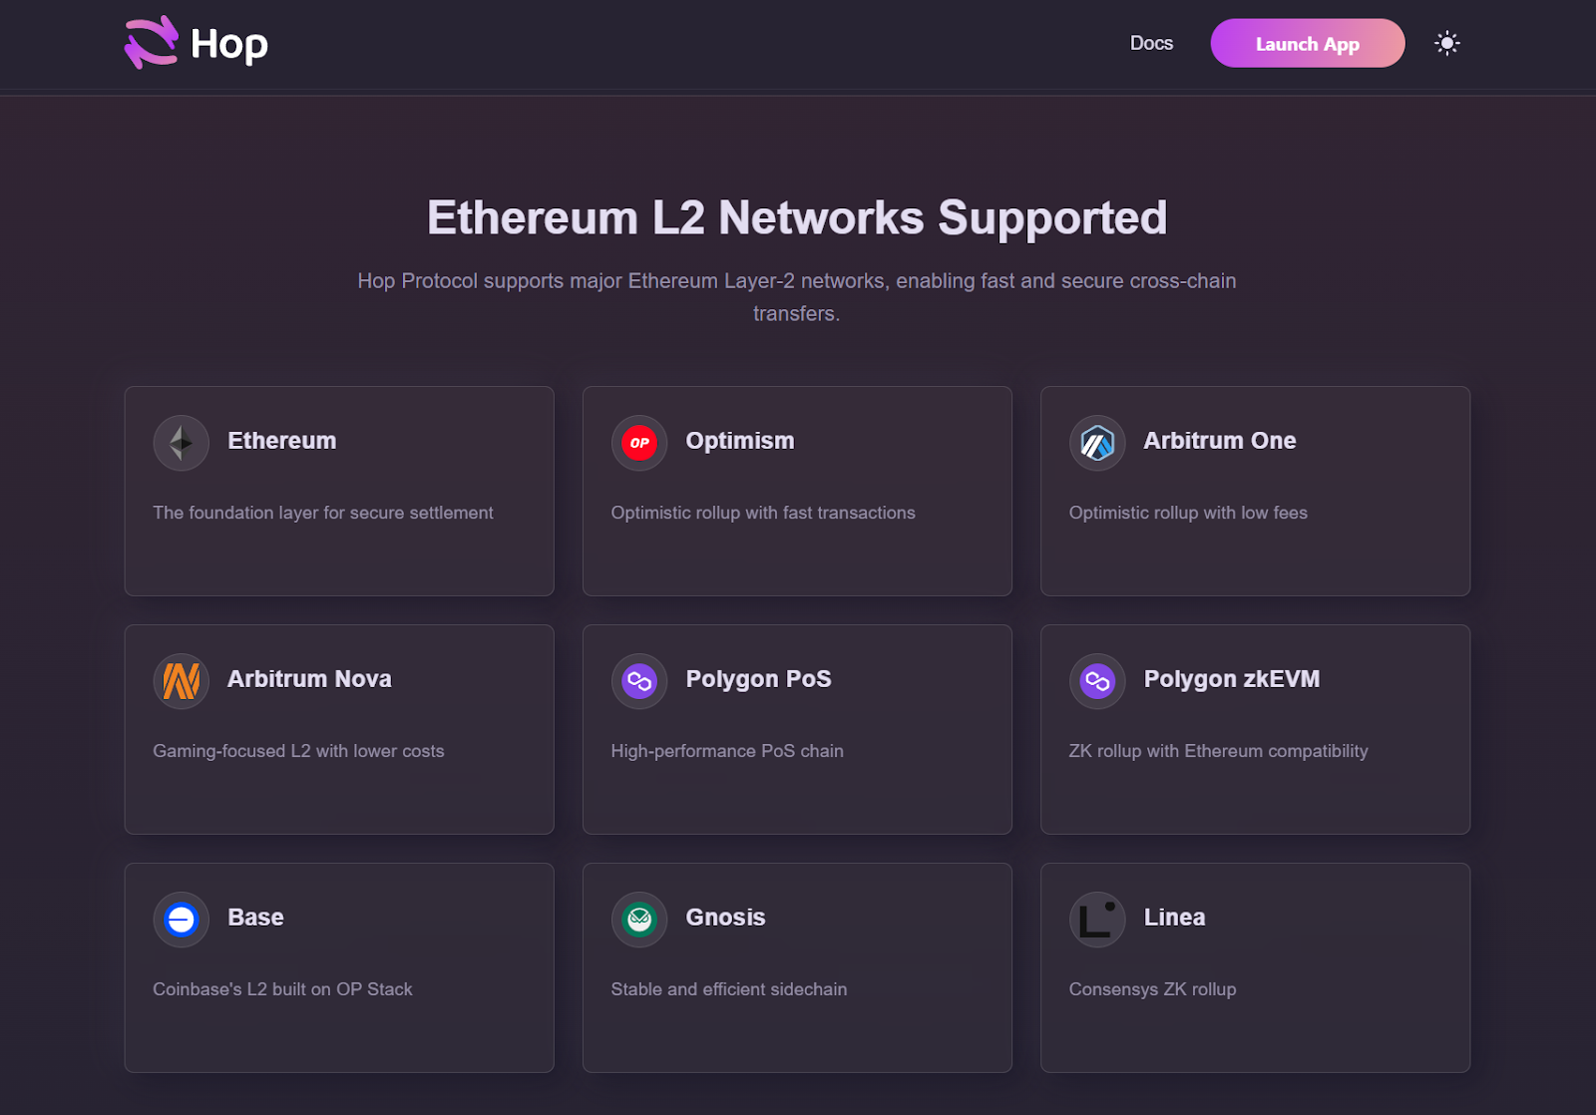The width and height of the screenshot is (1596, 1115).
Task: Click the Arbitrum Nova gaming card
Action: [339, 729]
